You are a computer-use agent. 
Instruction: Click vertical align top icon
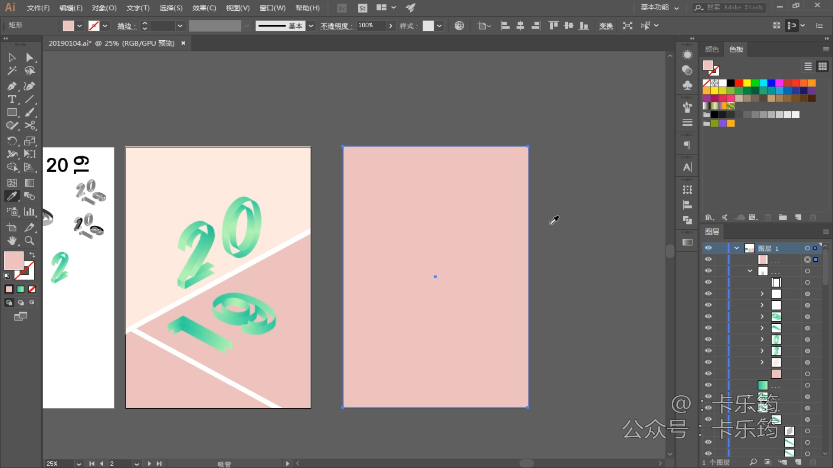click(553, 26)
